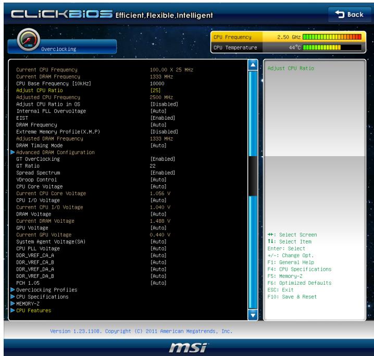Image resolution: width=374 pixels, height=356 pixels.
Task: Open MEMORY-Z submenu
Action: tap(28, 303)
